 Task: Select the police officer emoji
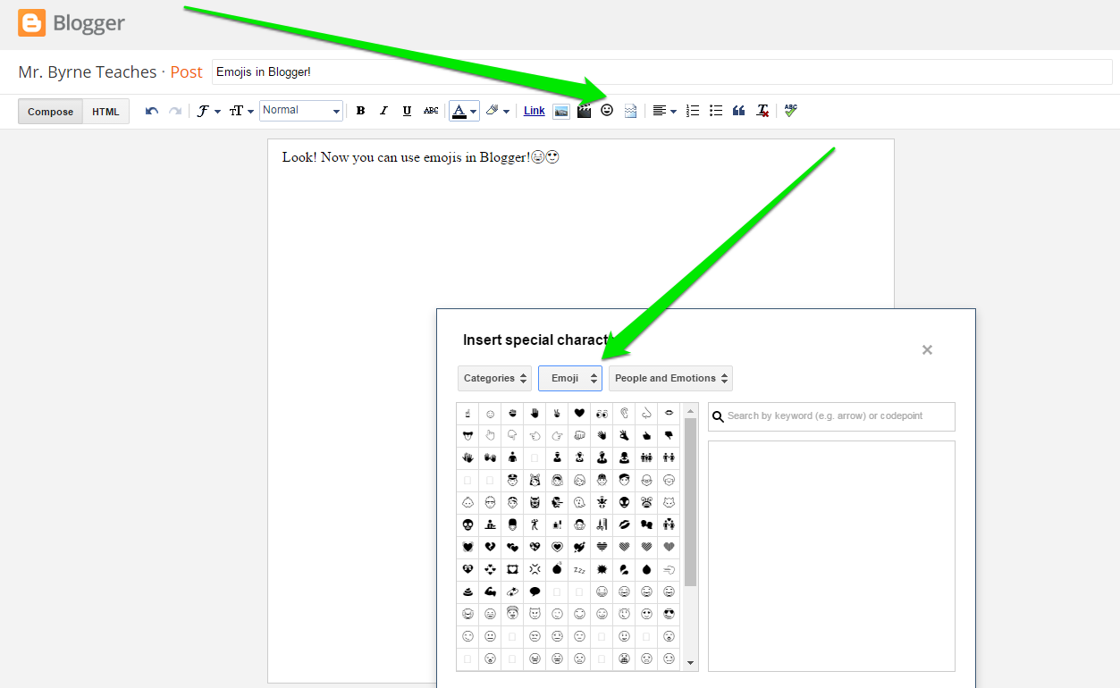coord(512,480)
